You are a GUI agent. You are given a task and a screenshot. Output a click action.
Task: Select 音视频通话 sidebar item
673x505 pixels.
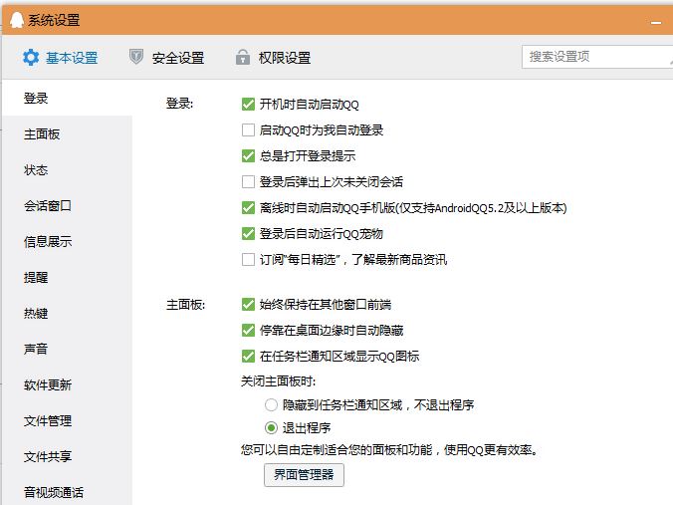pyautogui.click(x=67, y=492)
